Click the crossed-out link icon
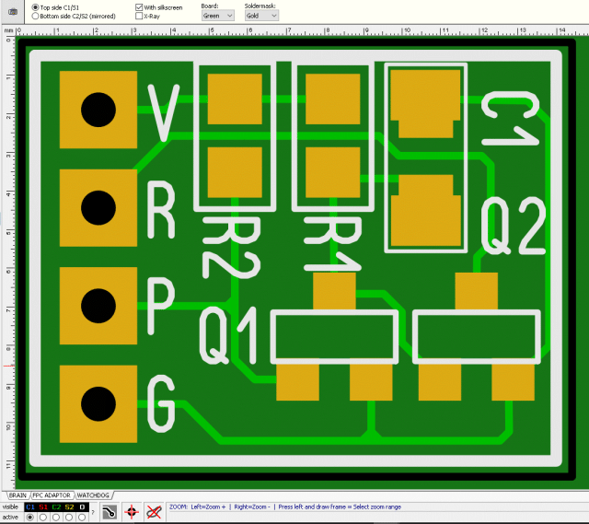Screen dimensions: 589x524 [x=154, y=512]
